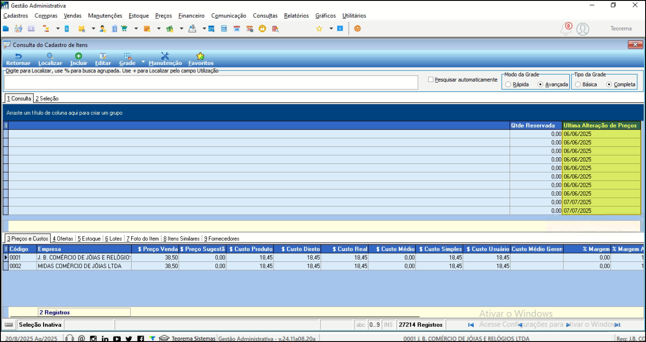646x342 pixels.
Task: Click the blue building icon in toolbar
Action: pyautogui.click(x=6, y=29)
